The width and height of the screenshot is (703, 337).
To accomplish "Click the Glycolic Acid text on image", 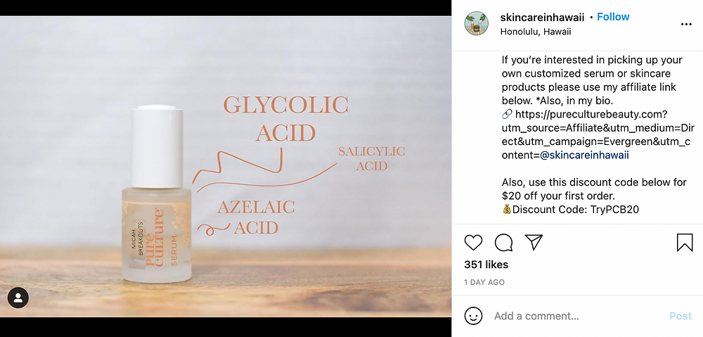I will pyautogui.click(x=285, y=119).
